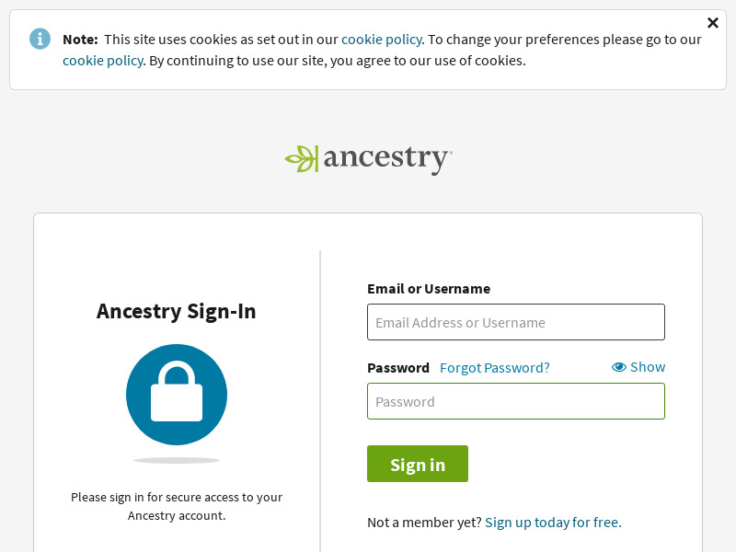Click inside the Password field

point(515,401)
